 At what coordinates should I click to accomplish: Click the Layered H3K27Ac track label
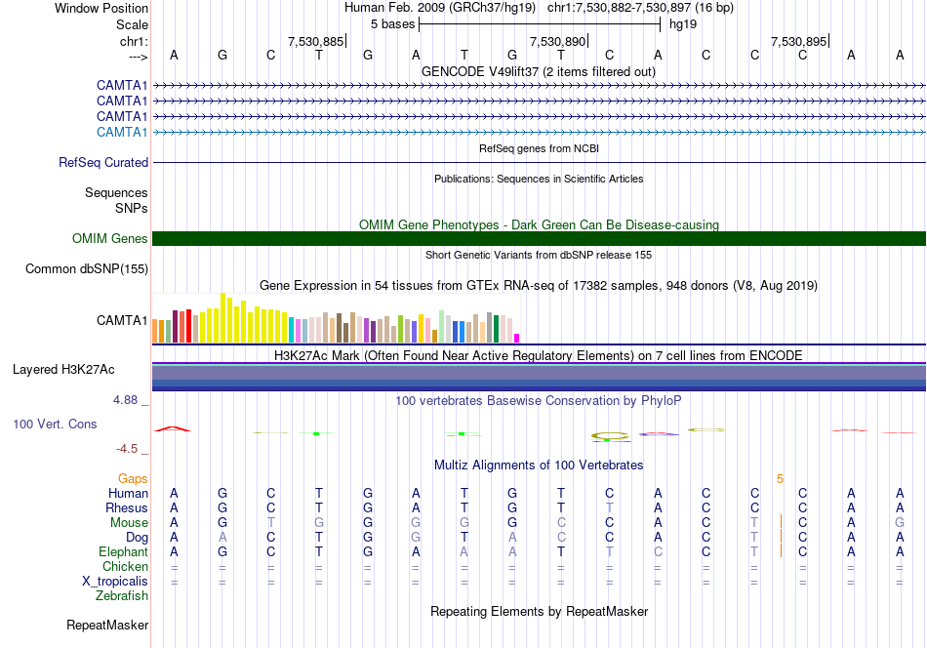pos(63,370)
